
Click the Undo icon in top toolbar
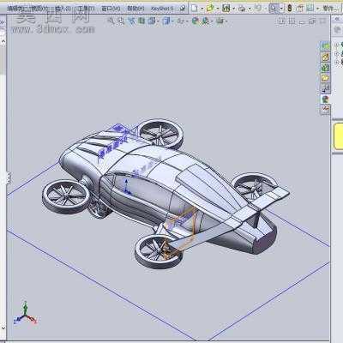[258, 9]
